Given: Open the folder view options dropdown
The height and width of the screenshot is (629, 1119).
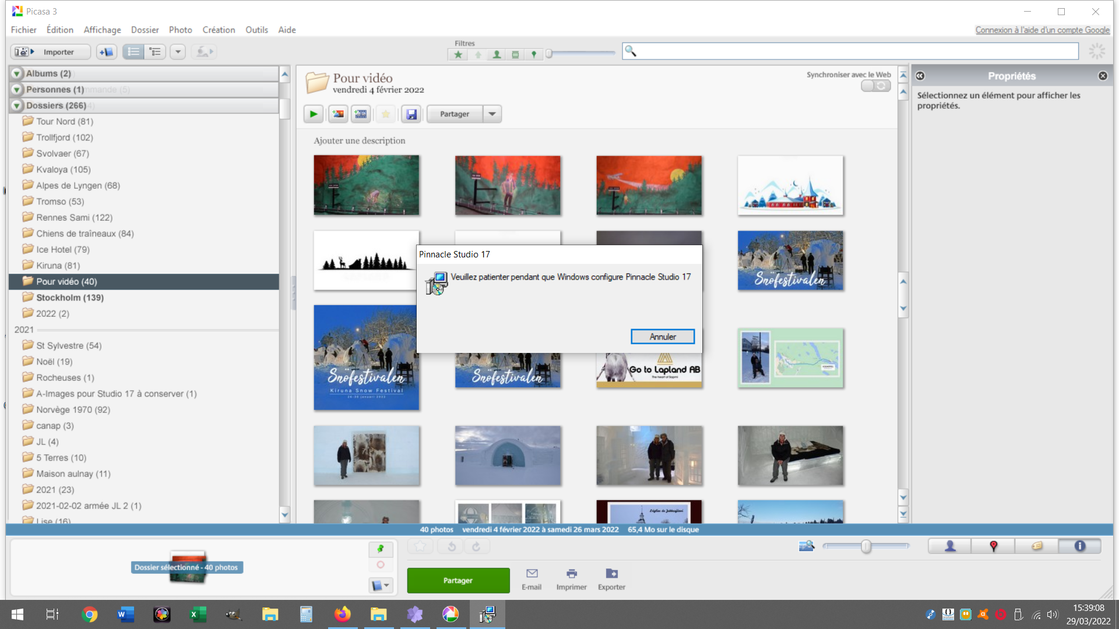Looking at the screenshot, I should point(178,52).
